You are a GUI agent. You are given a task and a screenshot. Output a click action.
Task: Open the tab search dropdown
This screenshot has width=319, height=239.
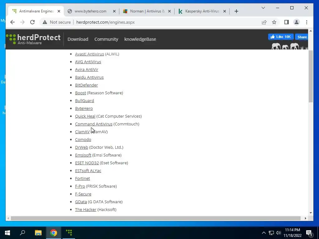coord(263,8)
